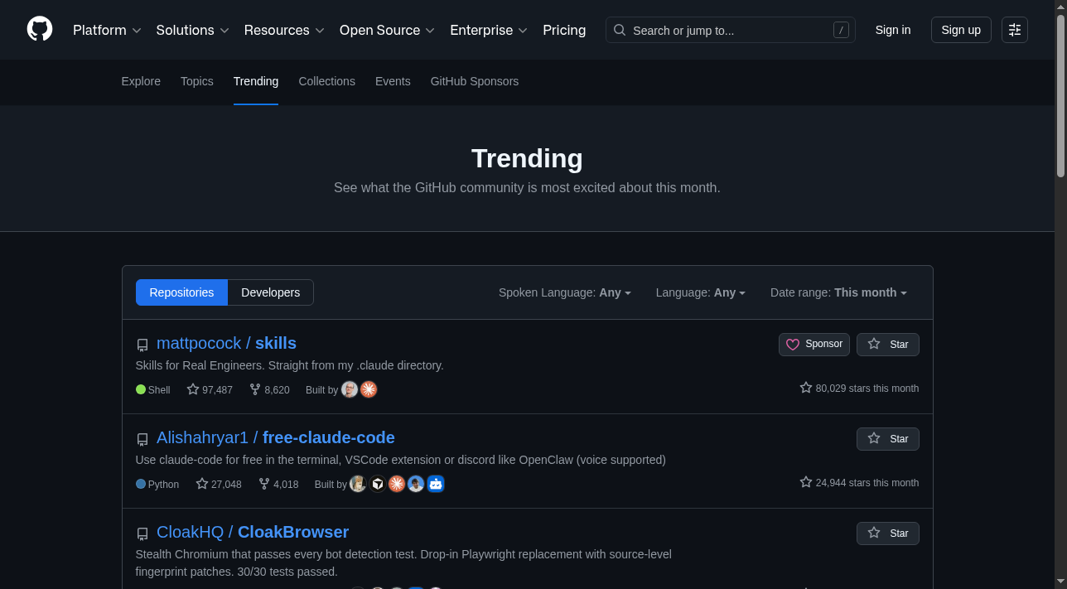Star the mattpocock/skills repository
Image resolution: width=1067 pixels, height=589 pixels.
tap(888, 344)
